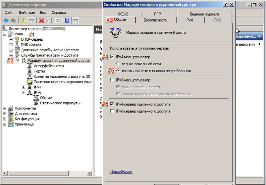Viewport: 266px width, 185px height.
Task: Toggle the show/hide action pane icon
Action: coord(75,21)
